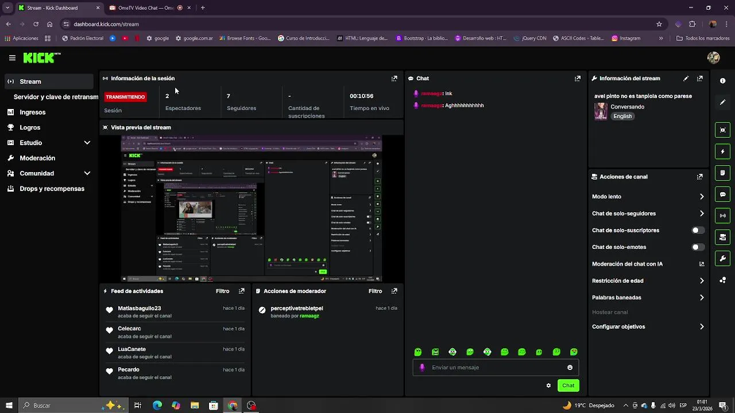Click username Celecarc in activity feed
Screen dimensions: 735x413
tap(129, 329)
